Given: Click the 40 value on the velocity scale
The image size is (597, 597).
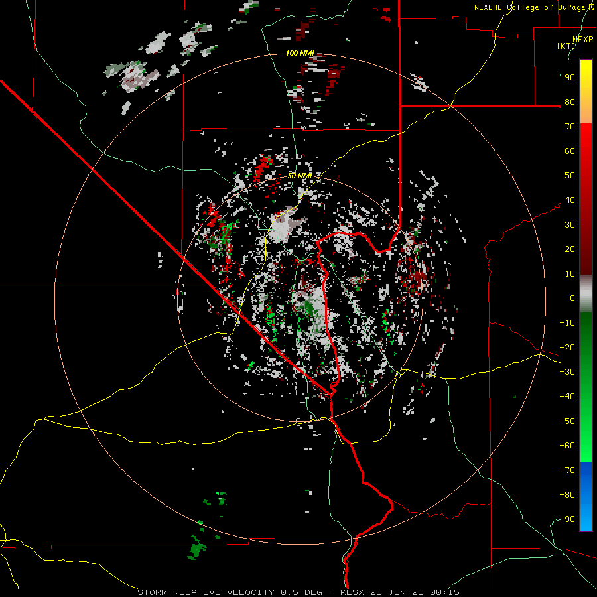Looking at the screenshot, I should 570,200.
